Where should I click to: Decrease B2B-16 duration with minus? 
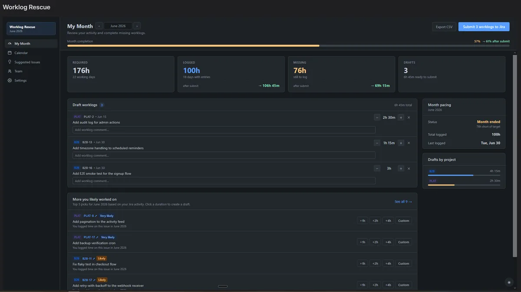point(377,168)
